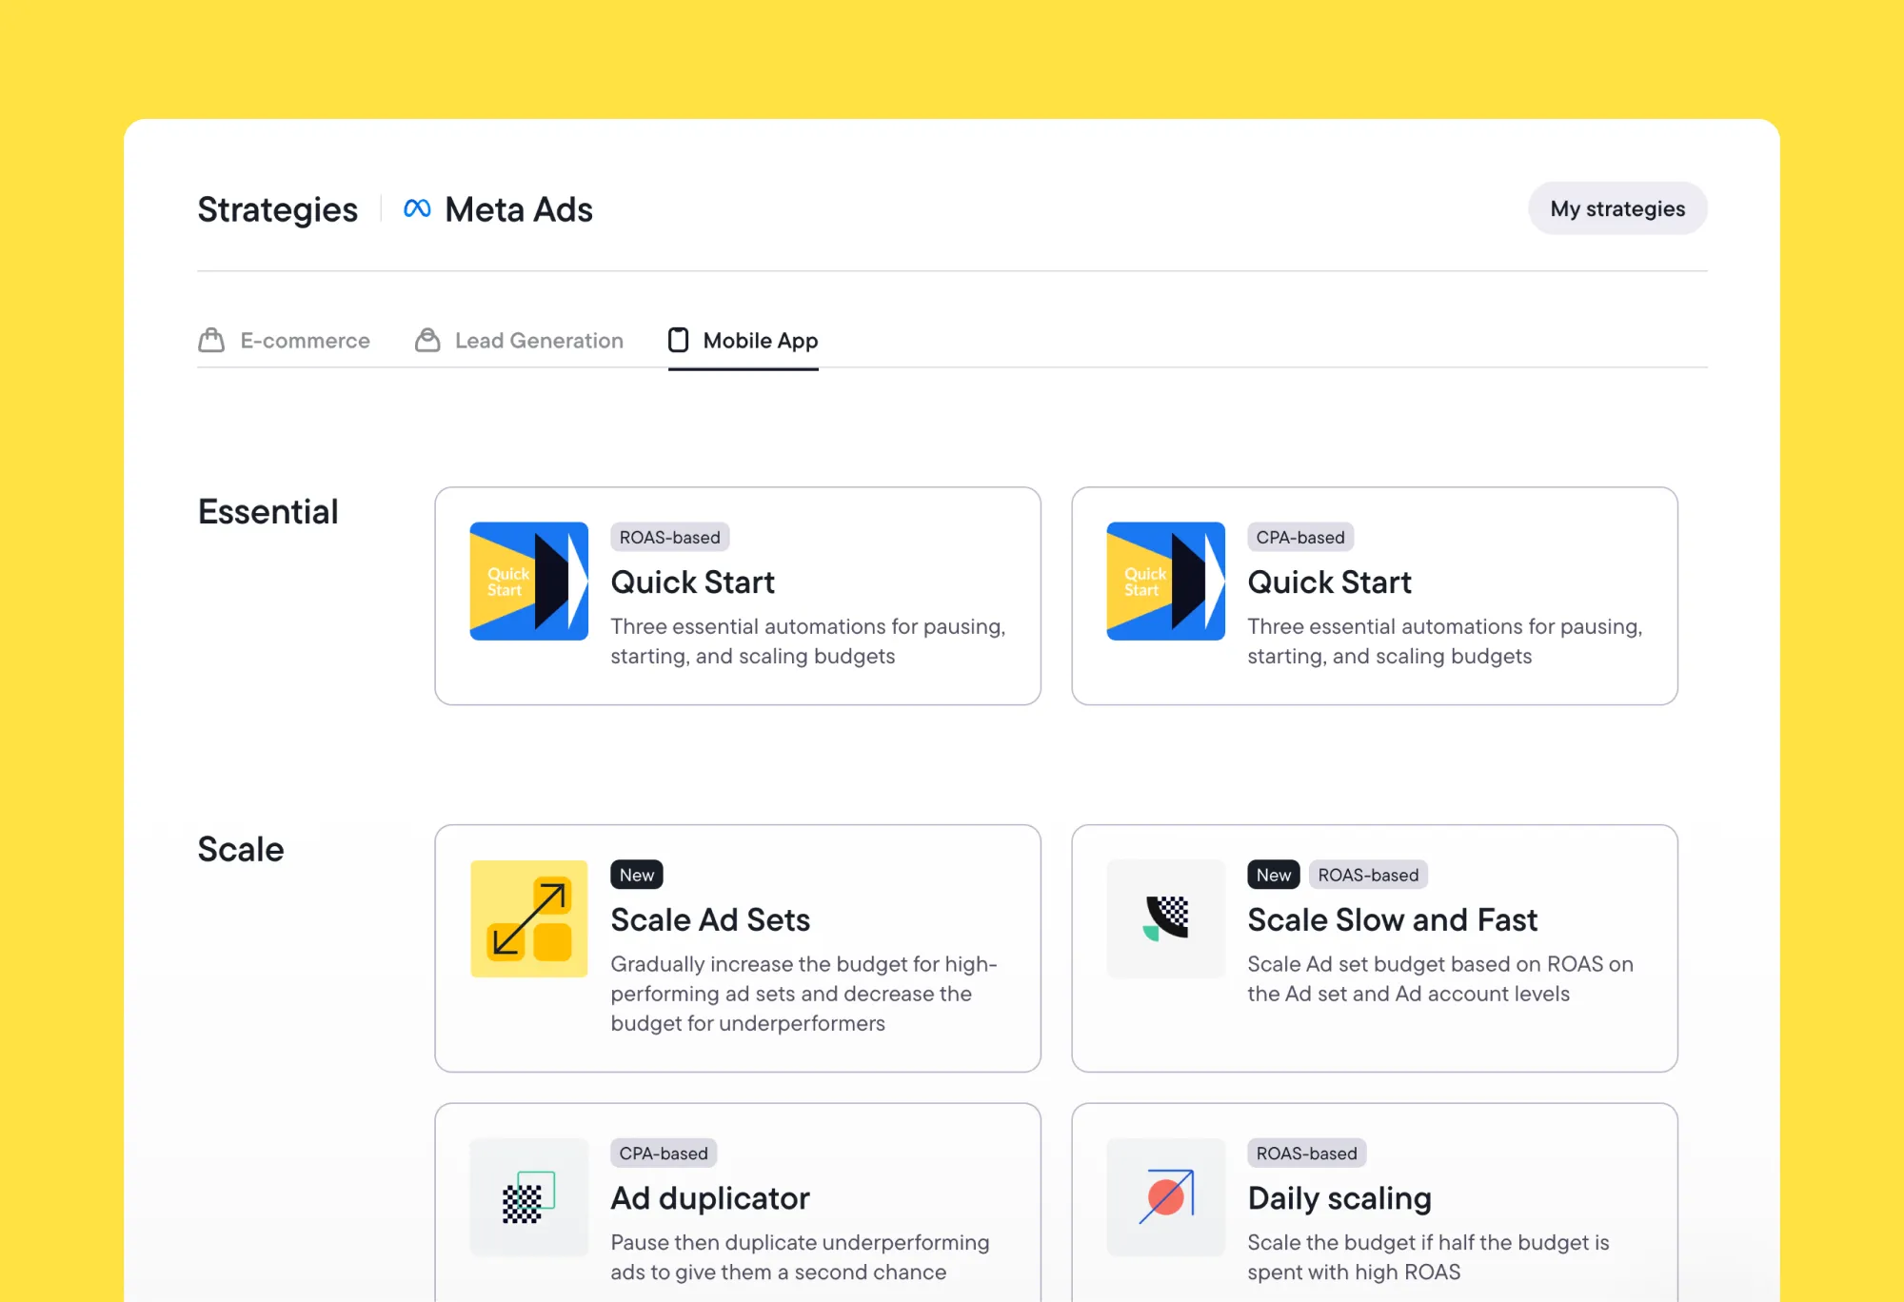
Task: Click the Meta Ads infinity logo
Action: click(417, 208)
